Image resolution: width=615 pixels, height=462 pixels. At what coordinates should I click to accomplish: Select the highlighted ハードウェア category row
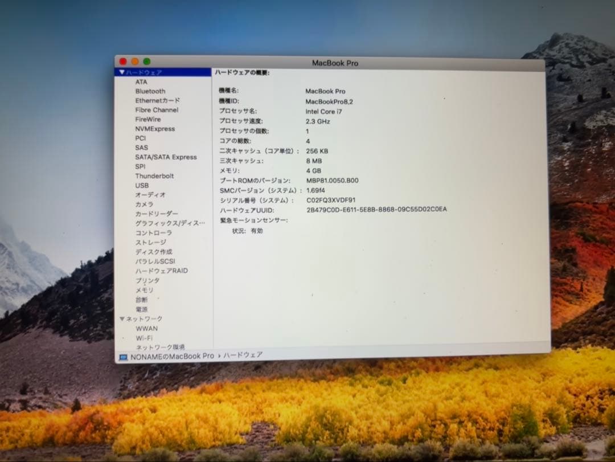coord(163,72)
